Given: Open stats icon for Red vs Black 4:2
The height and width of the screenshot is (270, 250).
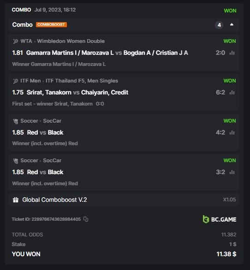Looking at the screenshot, I should (232, 133).
